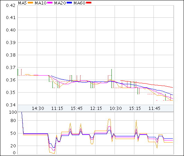Click the 50 level on the indicator axis
This screenshot has width=184, height=156.
pyautogui.click(x=13, y=133)
